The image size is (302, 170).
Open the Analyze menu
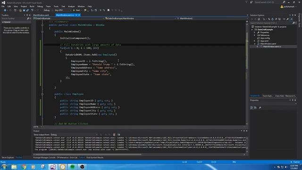point(71,6)
